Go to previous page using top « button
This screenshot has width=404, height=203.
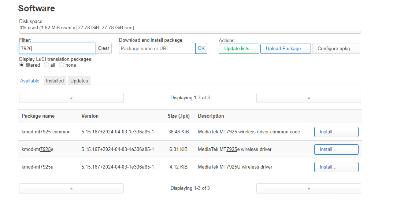pyautogui.click(x=71, y=98)
